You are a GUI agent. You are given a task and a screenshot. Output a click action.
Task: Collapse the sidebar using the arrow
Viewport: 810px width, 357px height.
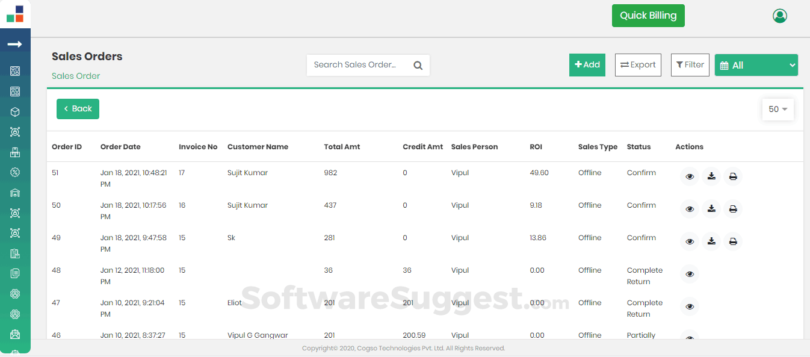[14, 43]
